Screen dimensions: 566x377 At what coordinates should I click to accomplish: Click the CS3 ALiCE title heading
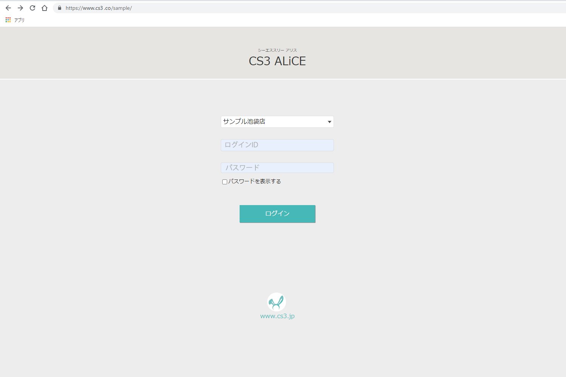tap(277, 61)
